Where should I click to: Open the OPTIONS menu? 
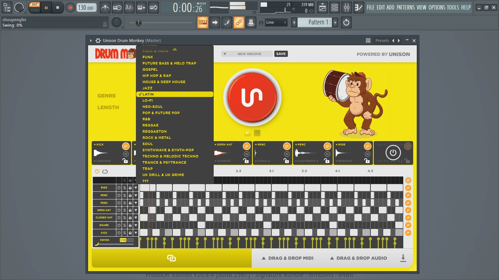437,7
